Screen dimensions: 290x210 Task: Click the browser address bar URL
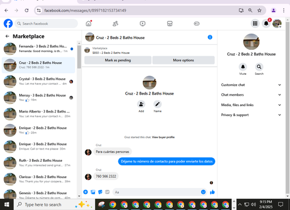[x=85, y=10]
